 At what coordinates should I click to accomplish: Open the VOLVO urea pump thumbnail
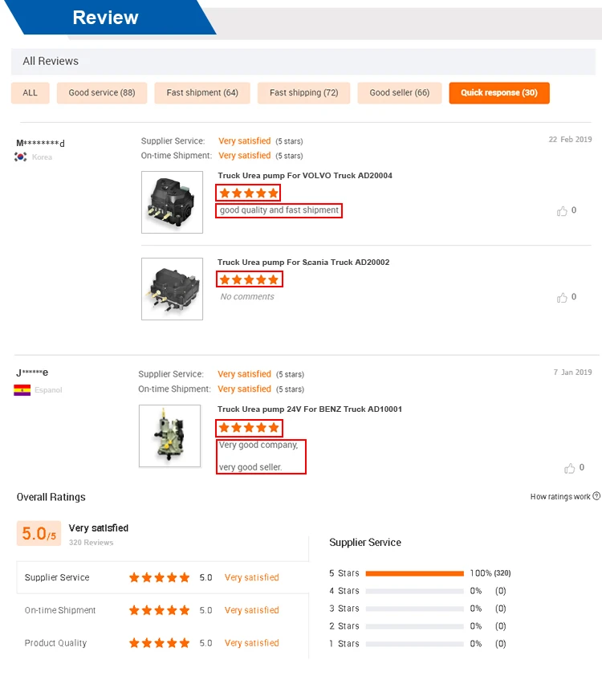[x=172, y=202]
